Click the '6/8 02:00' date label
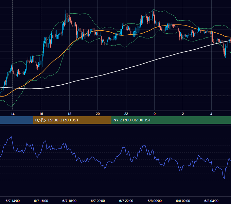This screenshot has height=204, width=231. (183, 201)
